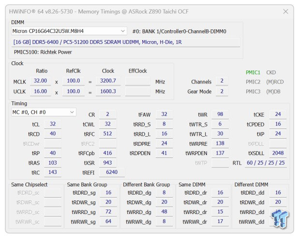The width and height of the screenshot is (300, 240).
Task: Click the tRDWR_sg value 20
Action: tap(108, 202)
